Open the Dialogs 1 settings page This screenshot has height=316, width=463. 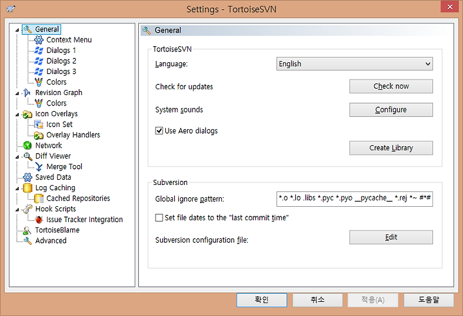tap(61, 51)
